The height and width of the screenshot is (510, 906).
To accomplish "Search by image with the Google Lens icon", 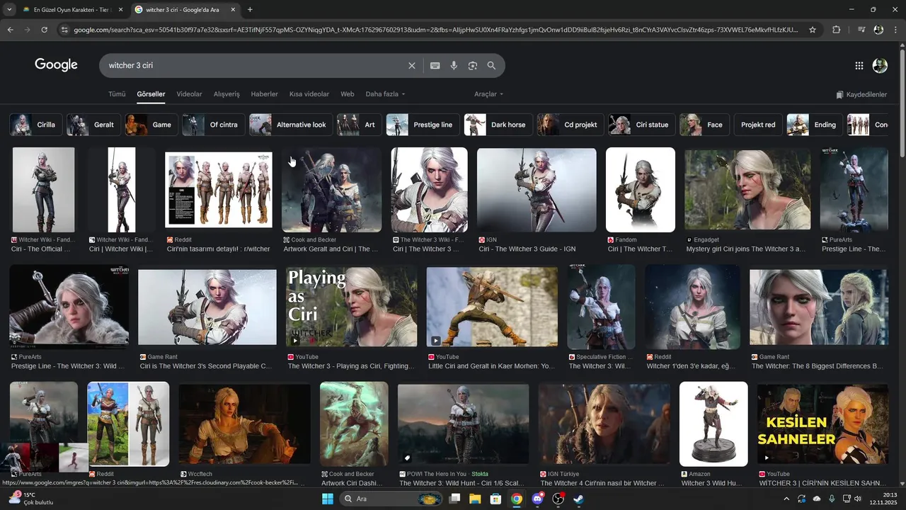I will (x=472, y=65).
